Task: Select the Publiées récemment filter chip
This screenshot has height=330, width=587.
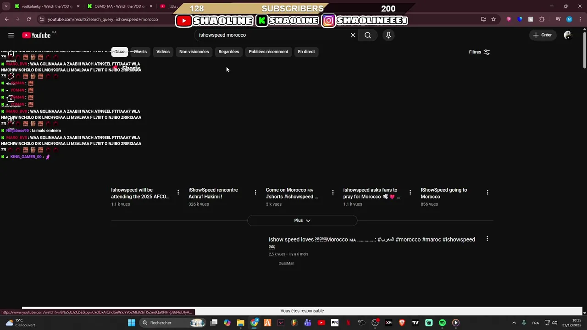Action: [268, 52]
